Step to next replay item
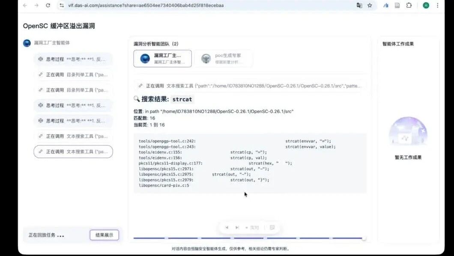 237,228
